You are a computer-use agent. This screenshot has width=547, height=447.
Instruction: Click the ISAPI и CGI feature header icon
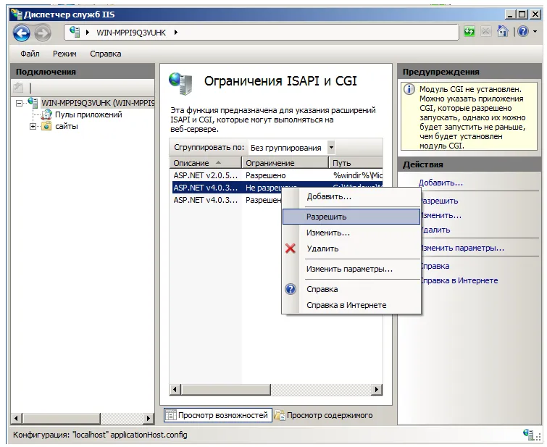pyautogui.click(x=180, y=83)
